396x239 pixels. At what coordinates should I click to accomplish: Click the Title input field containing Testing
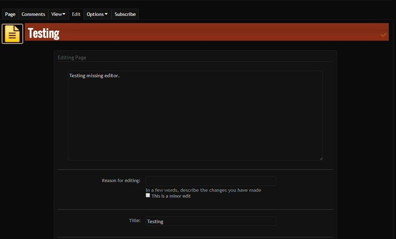tap(211, 221)
